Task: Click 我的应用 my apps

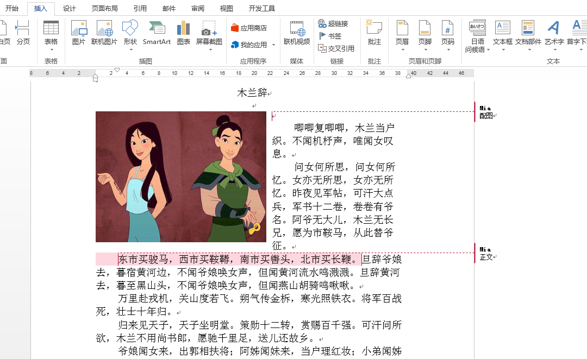Action: coord(249,45)
